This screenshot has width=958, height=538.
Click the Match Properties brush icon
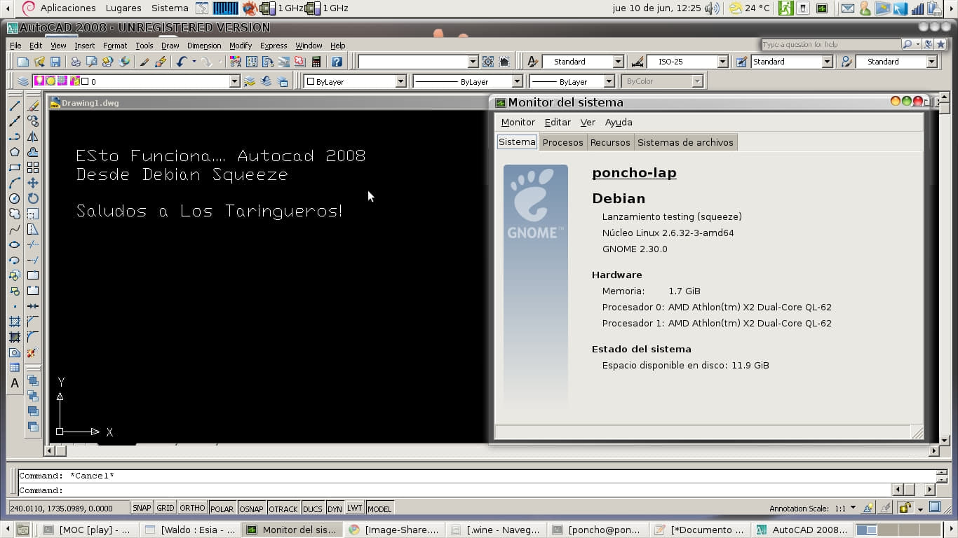[144, 62]
